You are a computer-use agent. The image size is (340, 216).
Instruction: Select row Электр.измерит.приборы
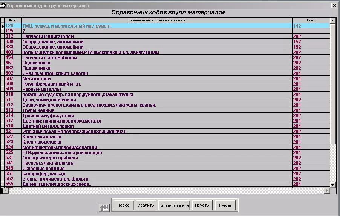(167, 158)
